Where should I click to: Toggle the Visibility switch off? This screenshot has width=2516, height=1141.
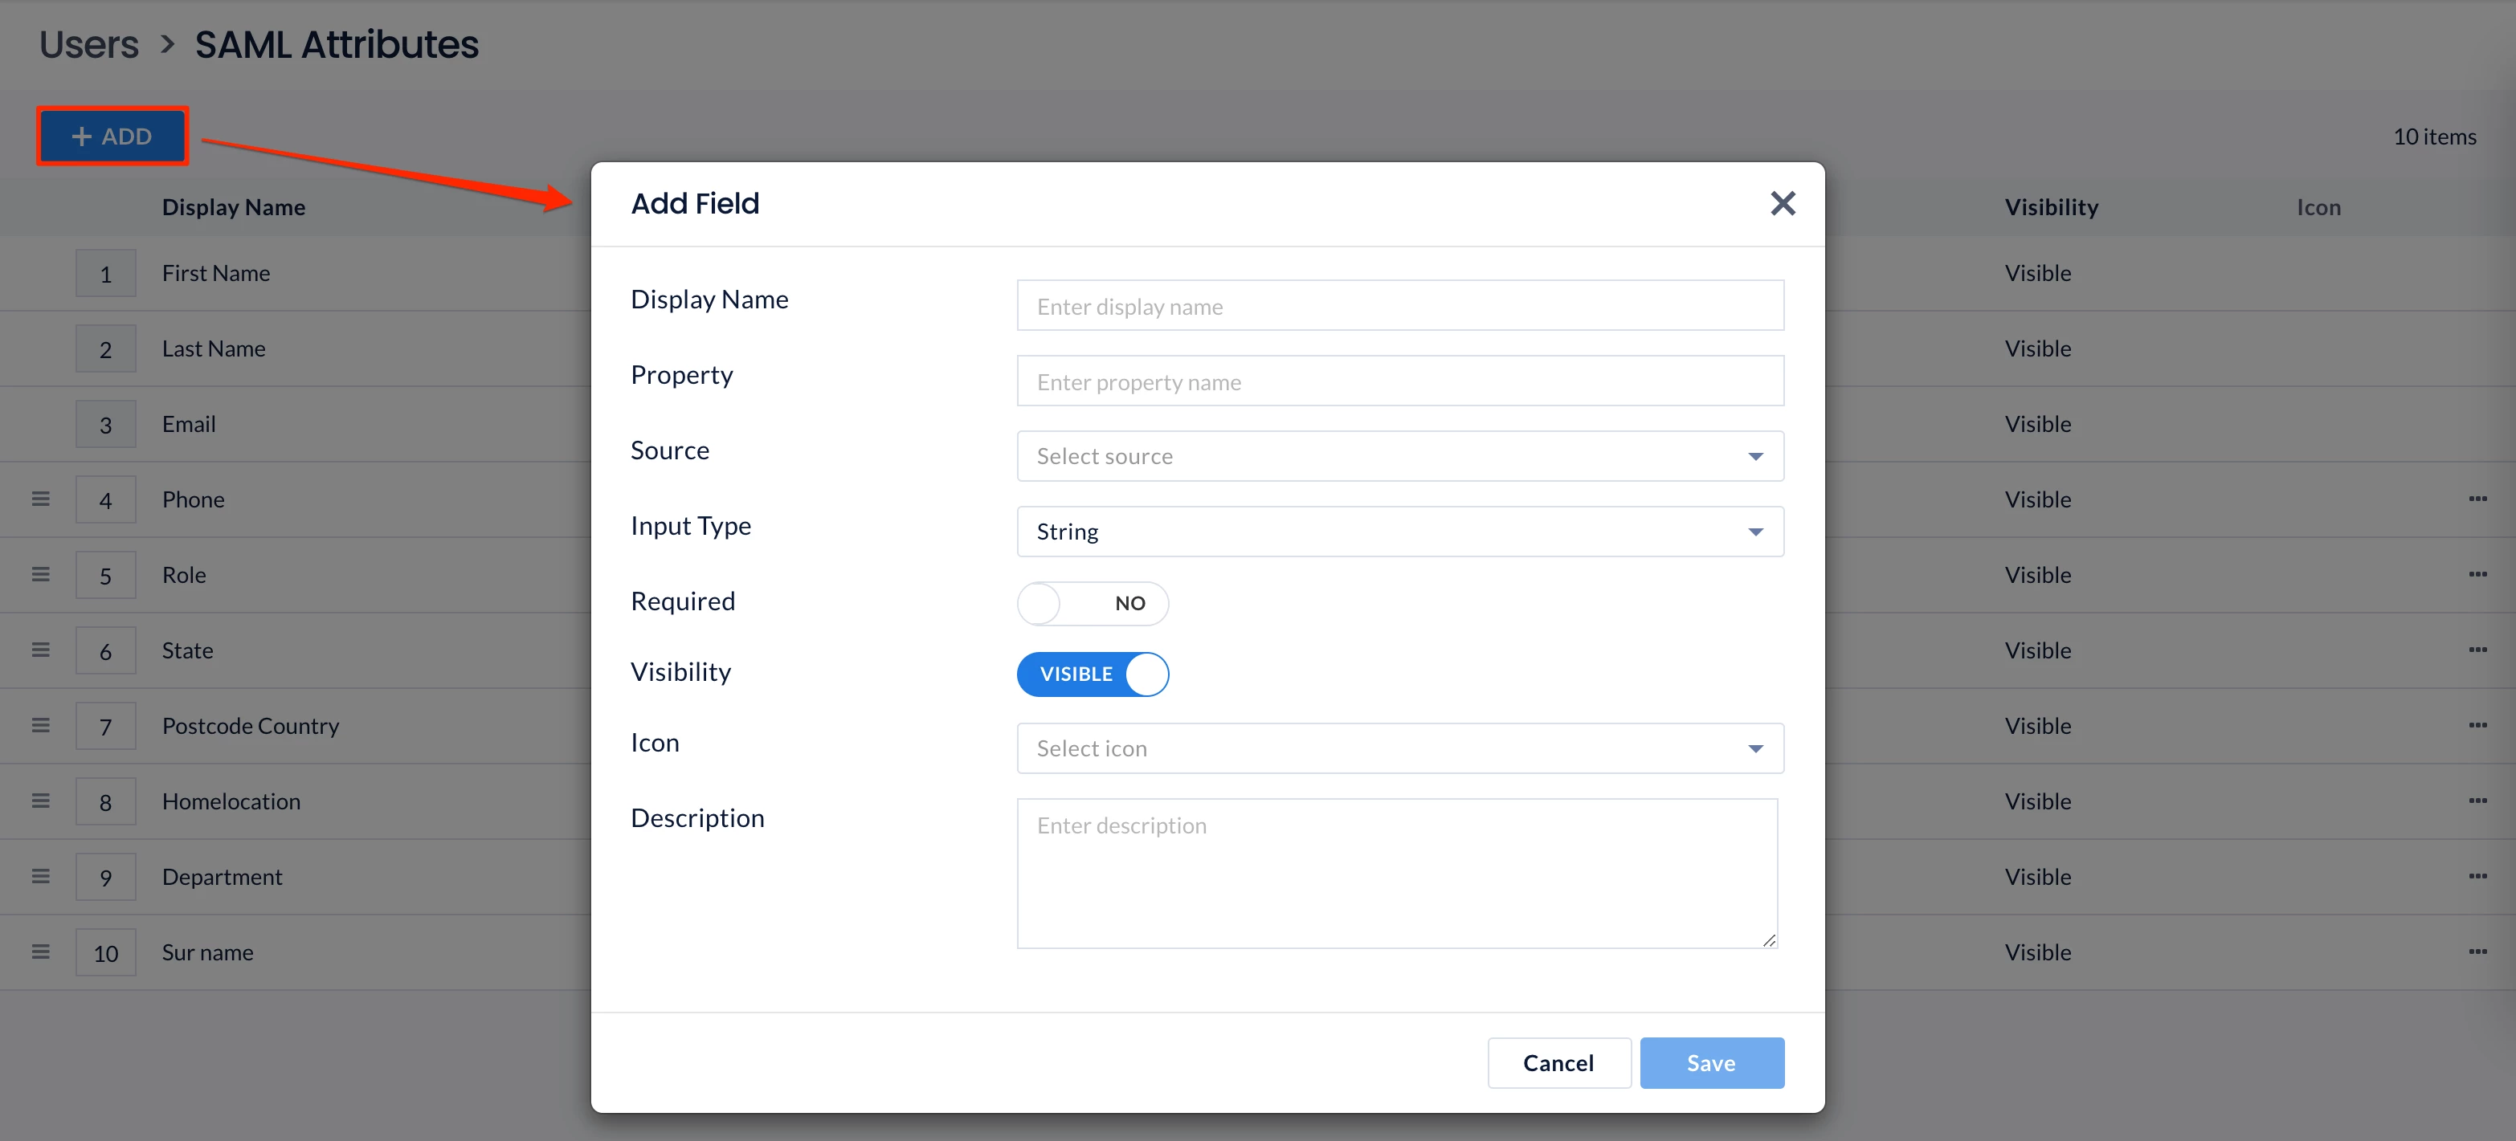click(1092, 674)
